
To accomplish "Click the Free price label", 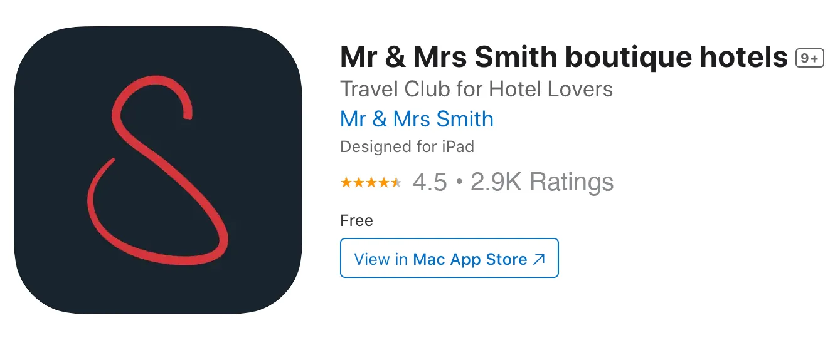I will pyautogui.click(x=356, y=220).
